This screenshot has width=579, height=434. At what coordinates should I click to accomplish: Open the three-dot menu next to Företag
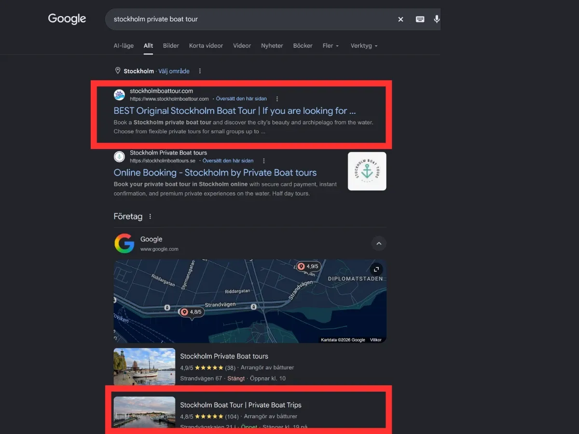[x=150, y=217]
